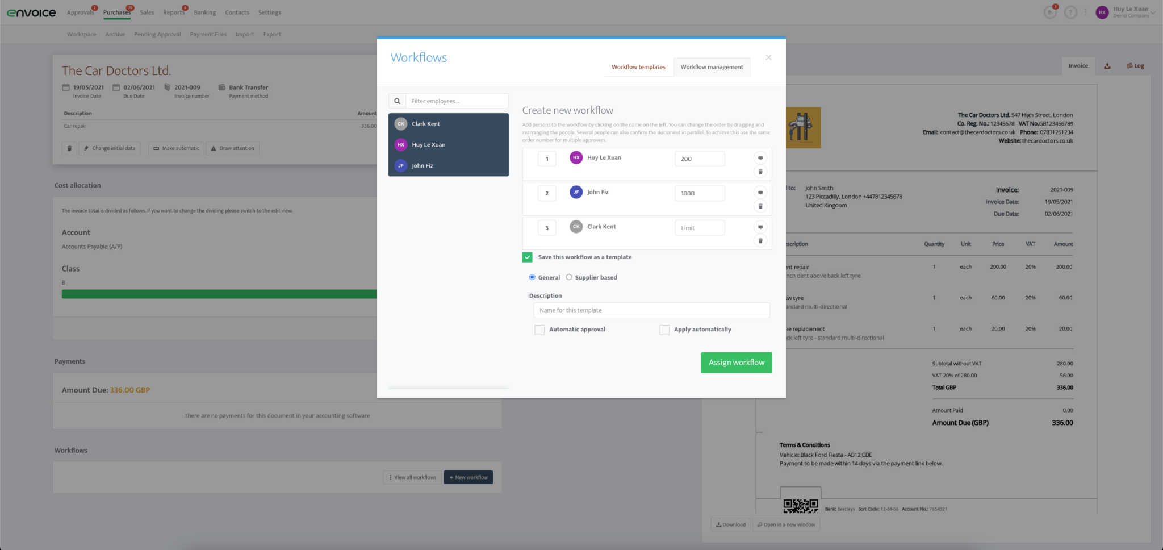Click the help question mark icon
Screen dimensions: 1163x550
(1071, 12)
